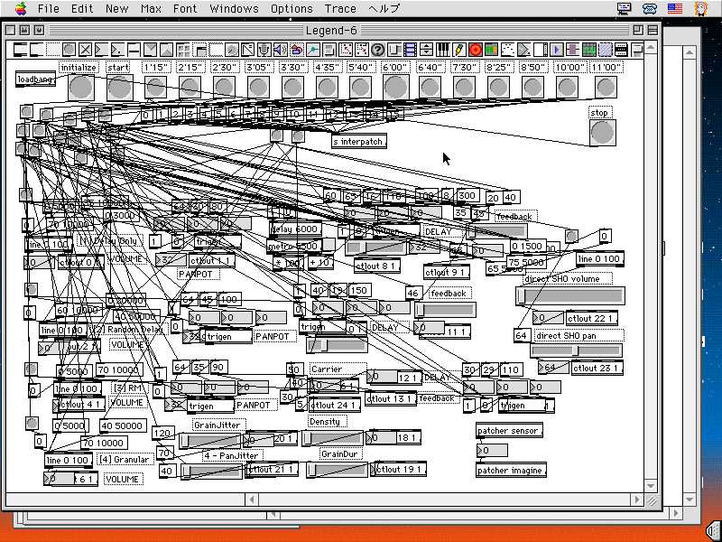The height and width of the screenshot is (542, 722).
Task: Select the piano keyboard (kslider) palette icon
Action: (x=442, y=49)
